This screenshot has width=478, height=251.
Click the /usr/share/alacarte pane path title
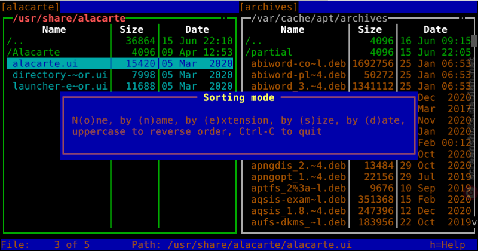coord(69,18)
